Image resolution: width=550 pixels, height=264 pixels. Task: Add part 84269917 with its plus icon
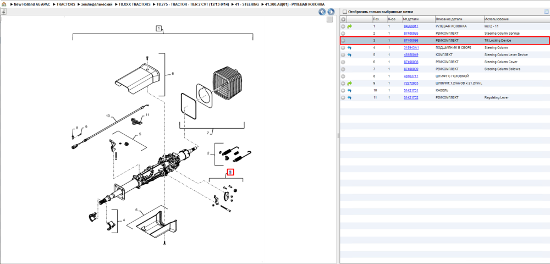[343, 26]
